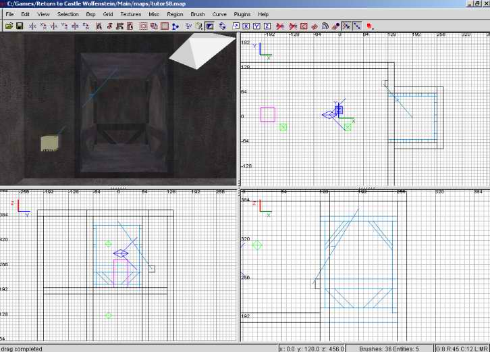The height and width of the screenshot is (352, 490).
Task: Expand the Curve menu
Action: (219, 14)
